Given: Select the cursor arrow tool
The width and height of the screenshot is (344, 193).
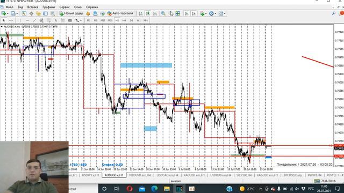Looking at the screenshot, I should pos(4,20).
